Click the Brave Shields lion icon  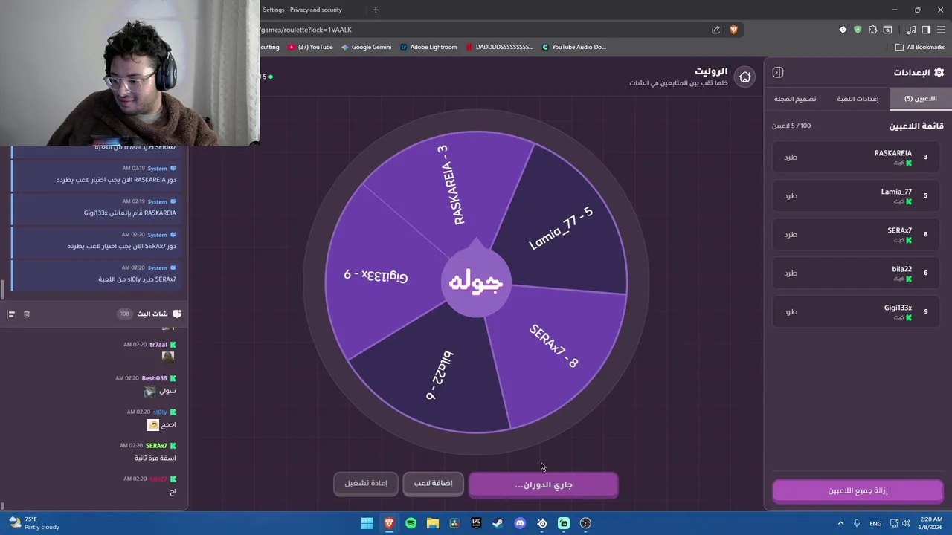coord(733,30)
